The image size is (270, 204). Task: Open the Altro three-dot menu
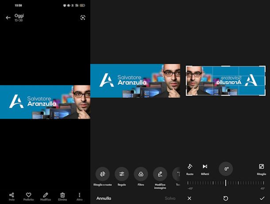click(x=79, y=197)
